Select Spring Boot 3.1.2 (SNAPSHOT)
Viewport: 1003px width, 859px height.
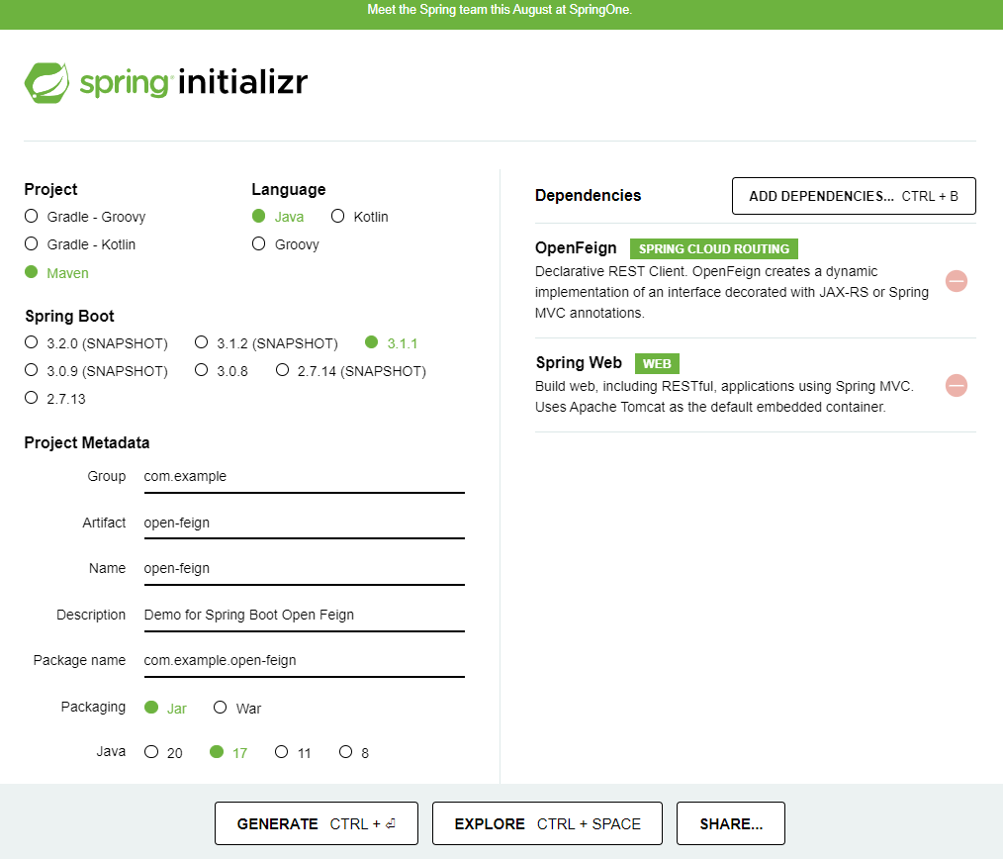pyautogui.click(x=266, y=343)
